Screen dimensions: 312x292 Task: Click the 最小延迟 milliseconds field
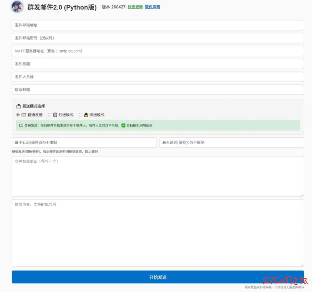pos(84,142)
